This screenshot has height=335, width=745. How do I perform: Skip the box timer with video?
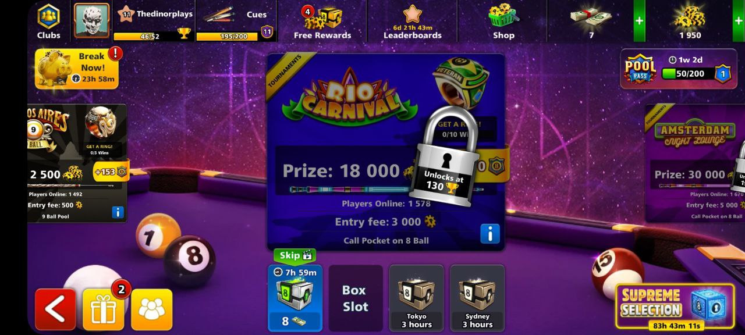295,255
